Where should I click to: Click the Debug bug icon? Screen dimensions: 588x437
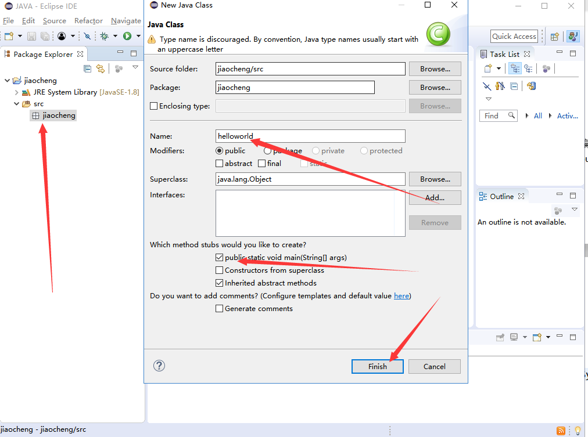point(105,36)
